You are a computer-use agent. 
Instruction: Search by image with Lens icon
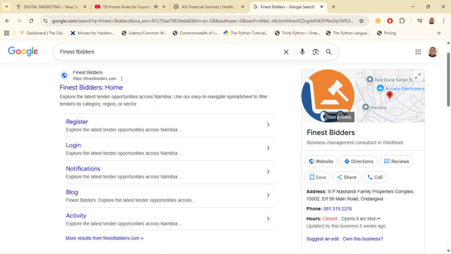315,52
